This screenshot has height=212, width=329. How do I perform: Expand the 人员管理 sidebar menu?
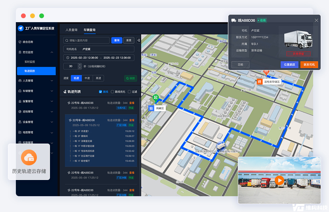click(x=52, y=81)
